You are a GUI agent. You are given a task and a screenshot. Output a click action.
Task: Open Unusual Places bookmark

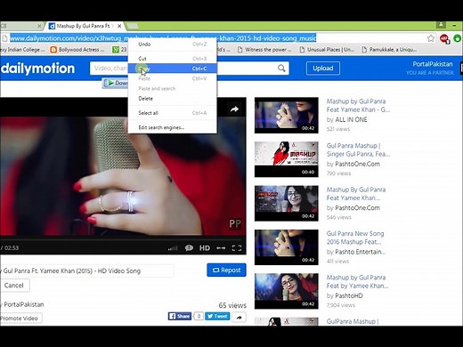[327, 50]
